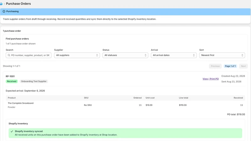Click the checkmark icon beside Shopify inventory synced
Viewport: 251px width, 141px height.
tap(12, 131)
